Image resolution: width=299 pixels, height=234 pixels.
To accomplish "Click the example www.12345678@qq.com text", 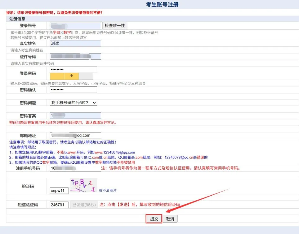I will (x=115, y=152).
